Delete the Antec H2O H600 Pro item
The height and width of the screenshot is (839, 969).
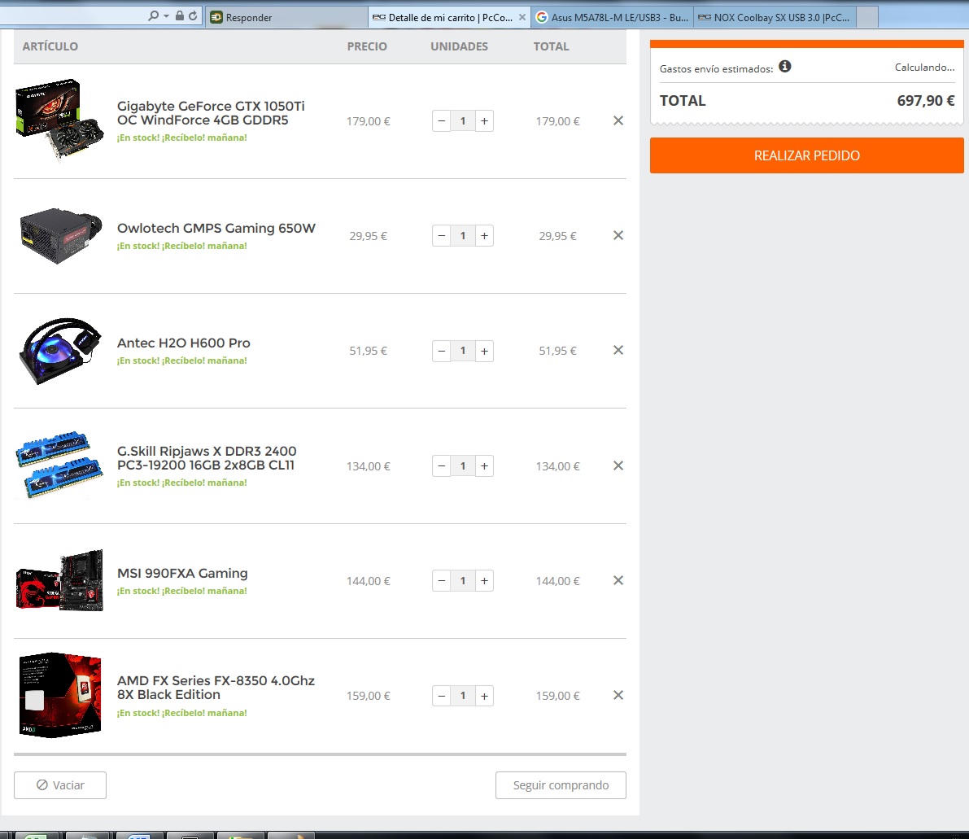tap(618, 350)
